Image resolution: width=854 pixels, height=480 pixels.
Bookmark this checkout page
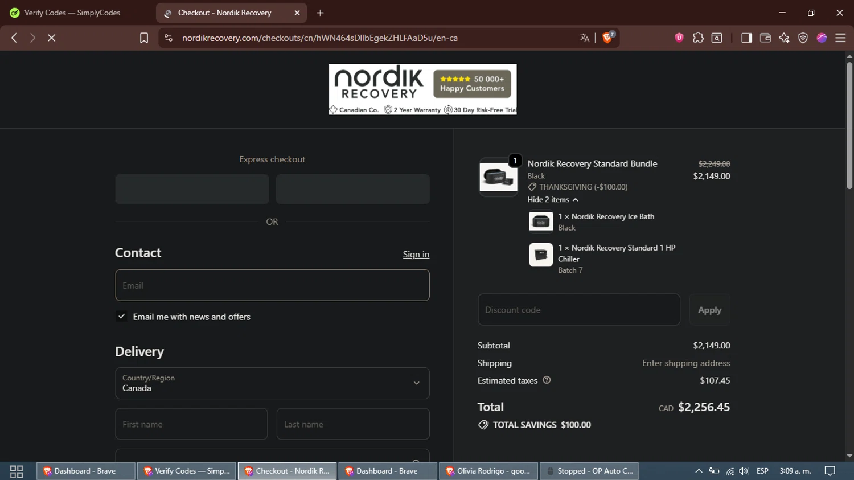(x=144, y=38)
